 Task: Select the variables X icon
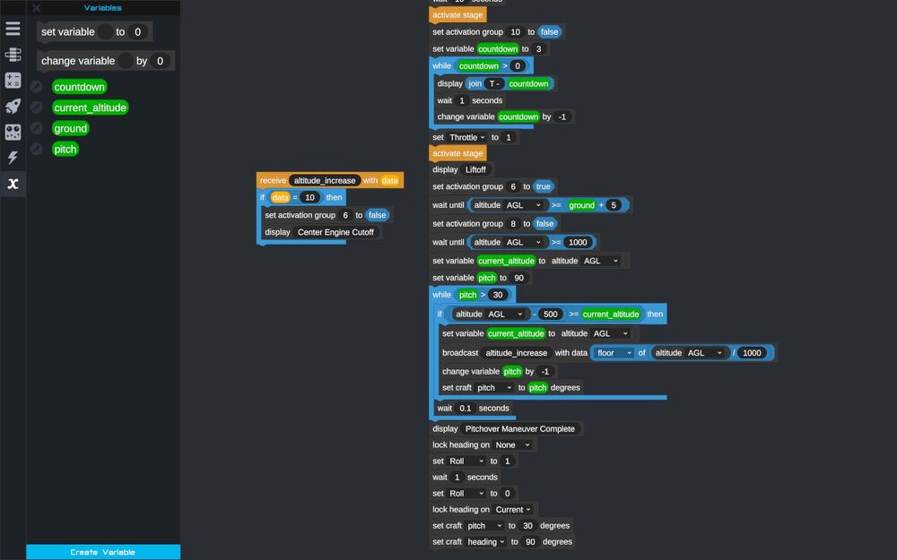coord(13,184)
